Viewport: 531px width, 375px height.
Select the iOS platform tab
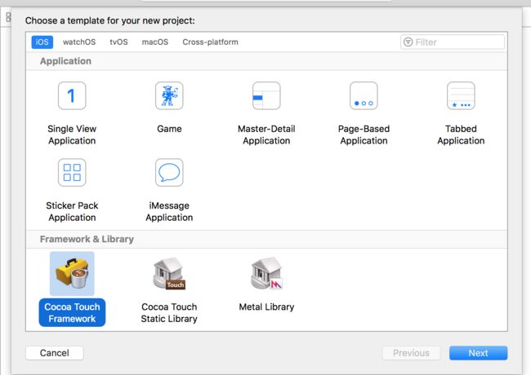point(42,42)
